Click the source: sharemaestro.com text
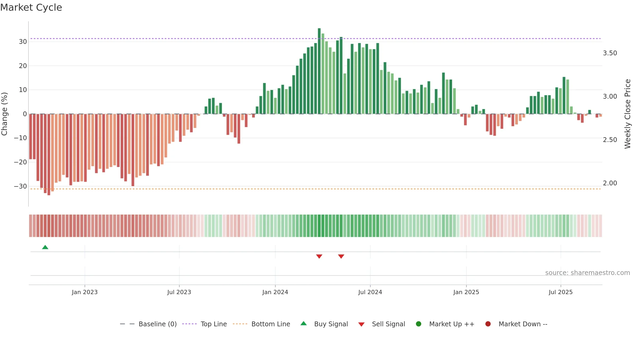 [588, 273]
